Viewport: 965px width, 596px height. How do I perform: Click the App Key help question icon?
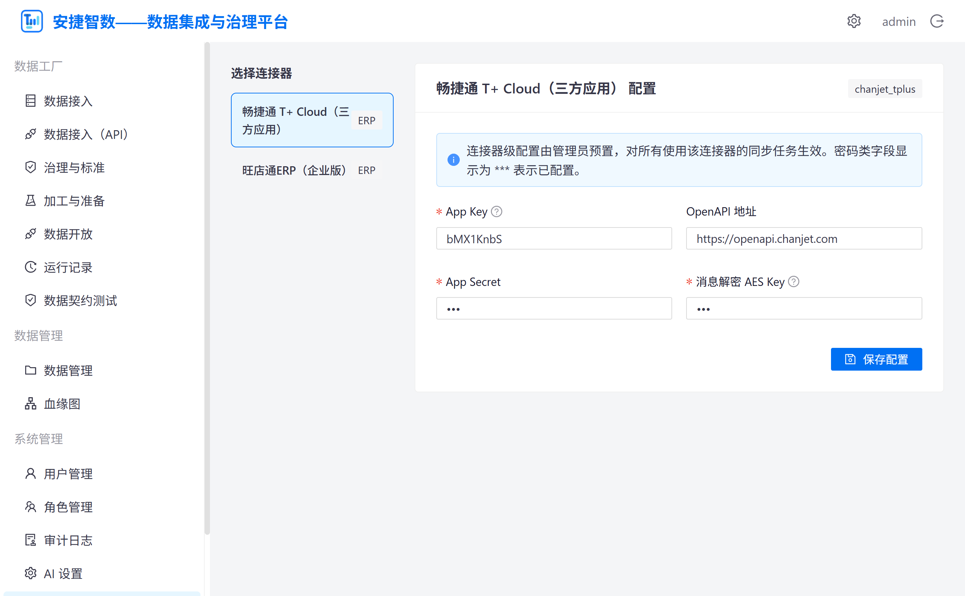tap(496, 212)
